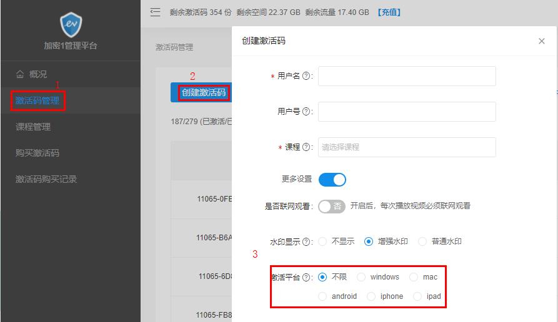Click the help icon beside 课程 label
The width and height of the screenshot is (558, 322).
(x=306, y=147)
